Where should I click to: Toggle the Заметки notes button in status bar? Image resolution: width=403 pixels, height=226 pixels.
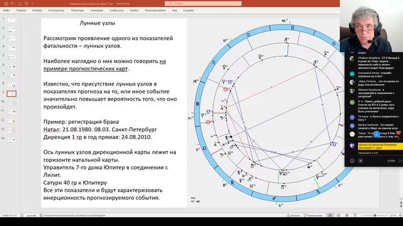coord(293,215)
